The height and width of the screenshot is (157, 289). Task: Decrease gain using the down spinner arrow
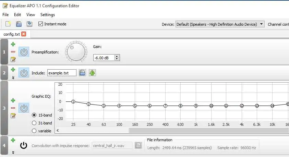click(x=117, y=59)
